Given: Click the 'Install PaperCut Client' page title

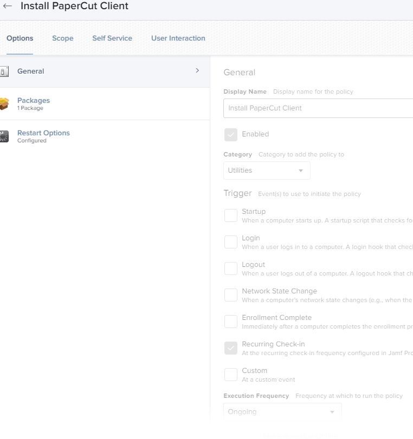Looking at the screenshot, I should click(x=74, y=5).
